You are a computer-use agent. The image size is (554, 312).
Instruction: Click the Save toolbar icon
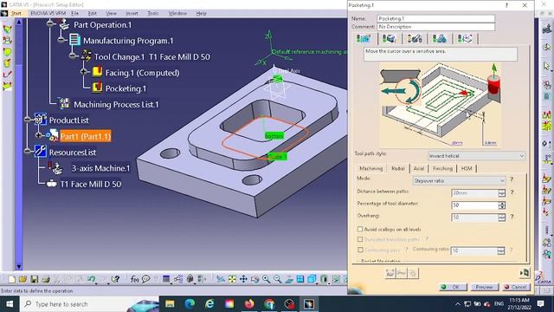point(35,279)
